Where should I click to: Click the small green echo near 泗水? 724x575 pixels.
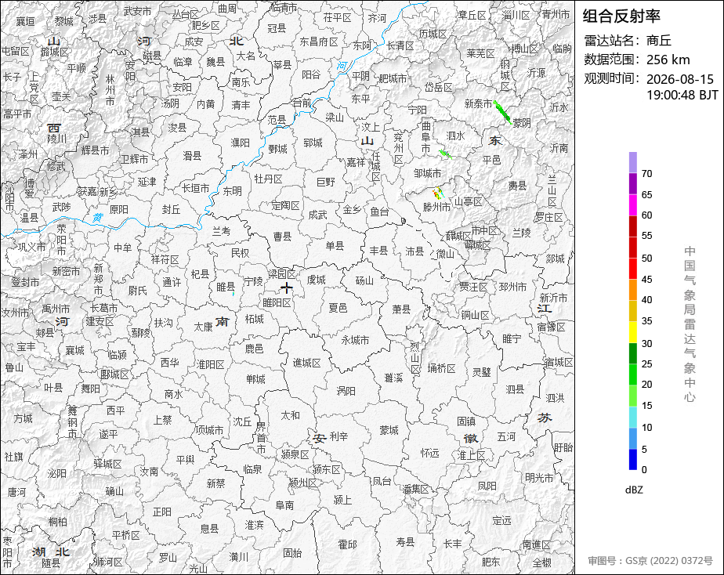[x=445, y=154]
